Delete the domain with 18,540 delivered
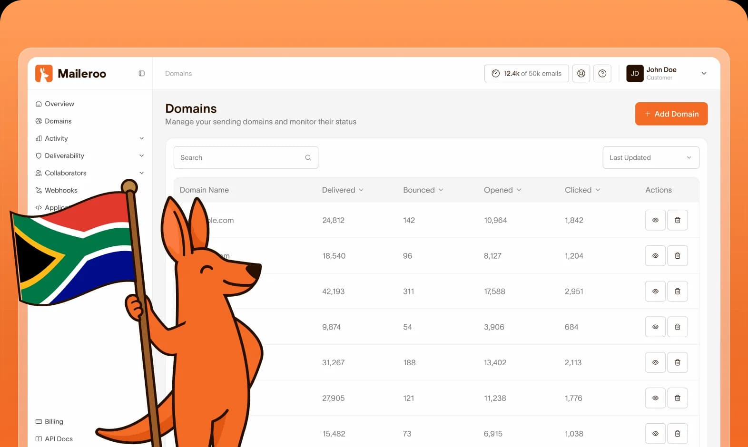 (x=678, y=256)
